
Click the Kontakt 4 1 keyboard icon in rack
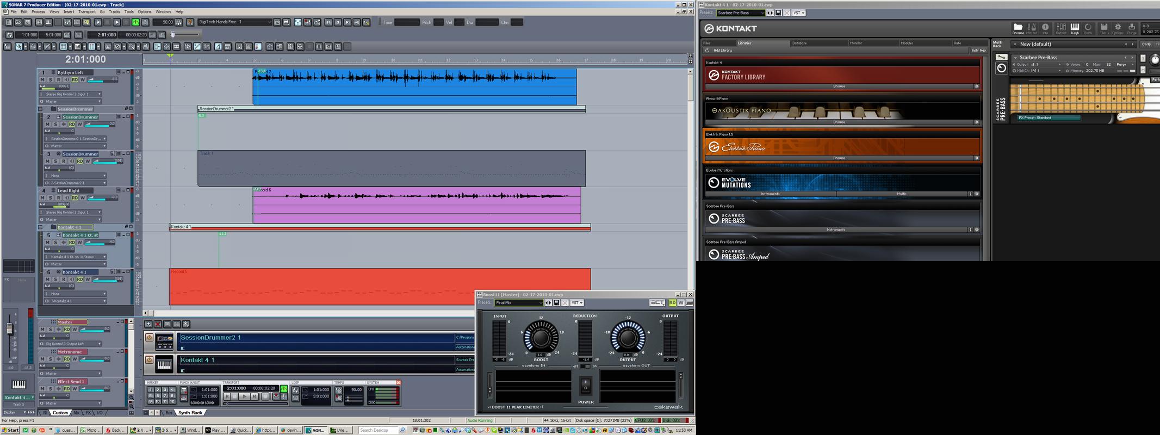164,364
